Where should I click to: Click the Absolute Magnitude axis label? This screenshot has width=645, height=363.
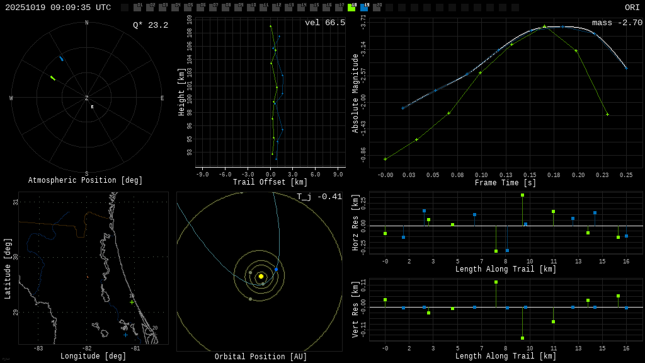pos(355,93)
